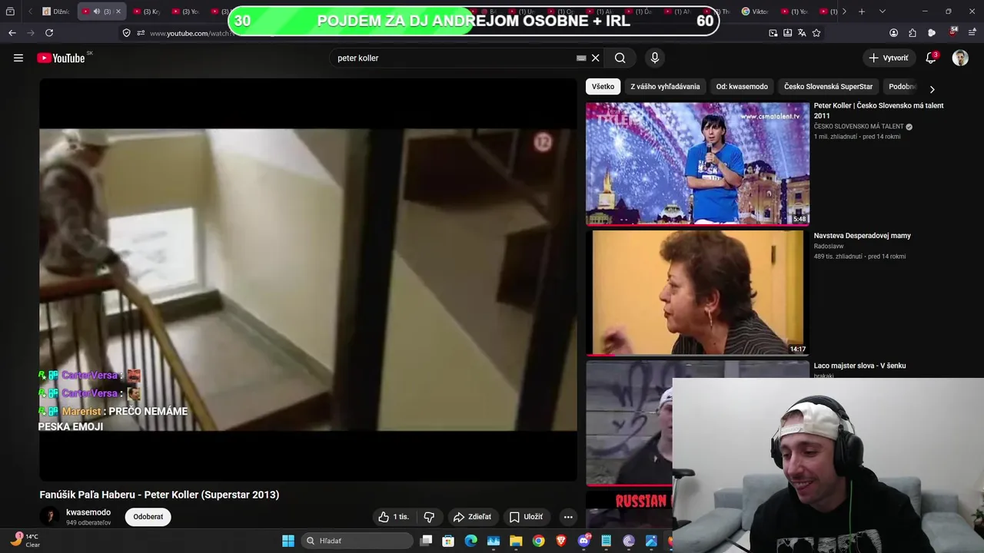The height and width of the screenshot is (553, 984).
Task: Open Peter Koller Česko Slovensko má talent title
Action: (879, 111)
